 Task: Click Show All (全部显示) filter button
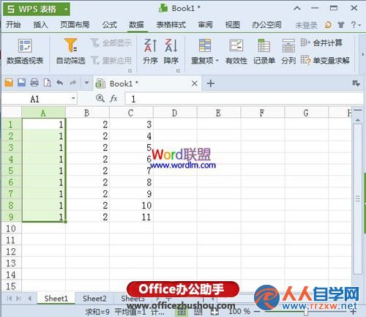pyautogui.click(x=111, y=43)
